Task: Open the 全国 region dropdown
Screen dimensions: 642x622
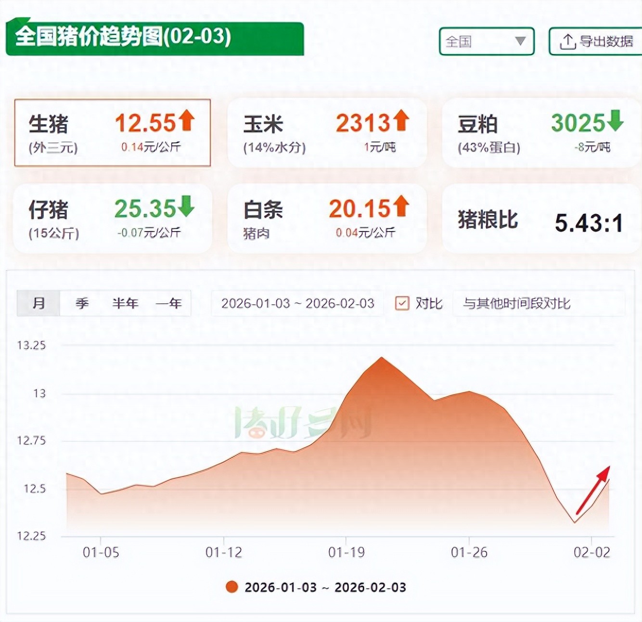Action: point(487,41)
